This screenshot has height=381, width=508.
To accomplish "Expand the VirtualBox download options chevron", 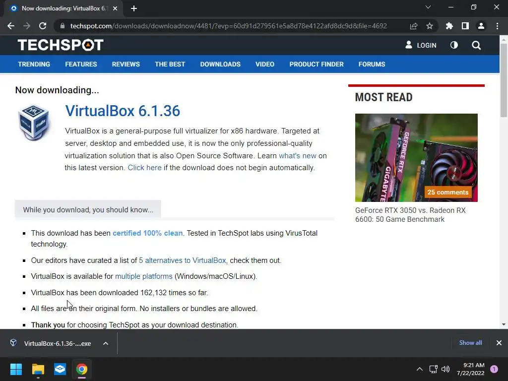I will [106, 343].
